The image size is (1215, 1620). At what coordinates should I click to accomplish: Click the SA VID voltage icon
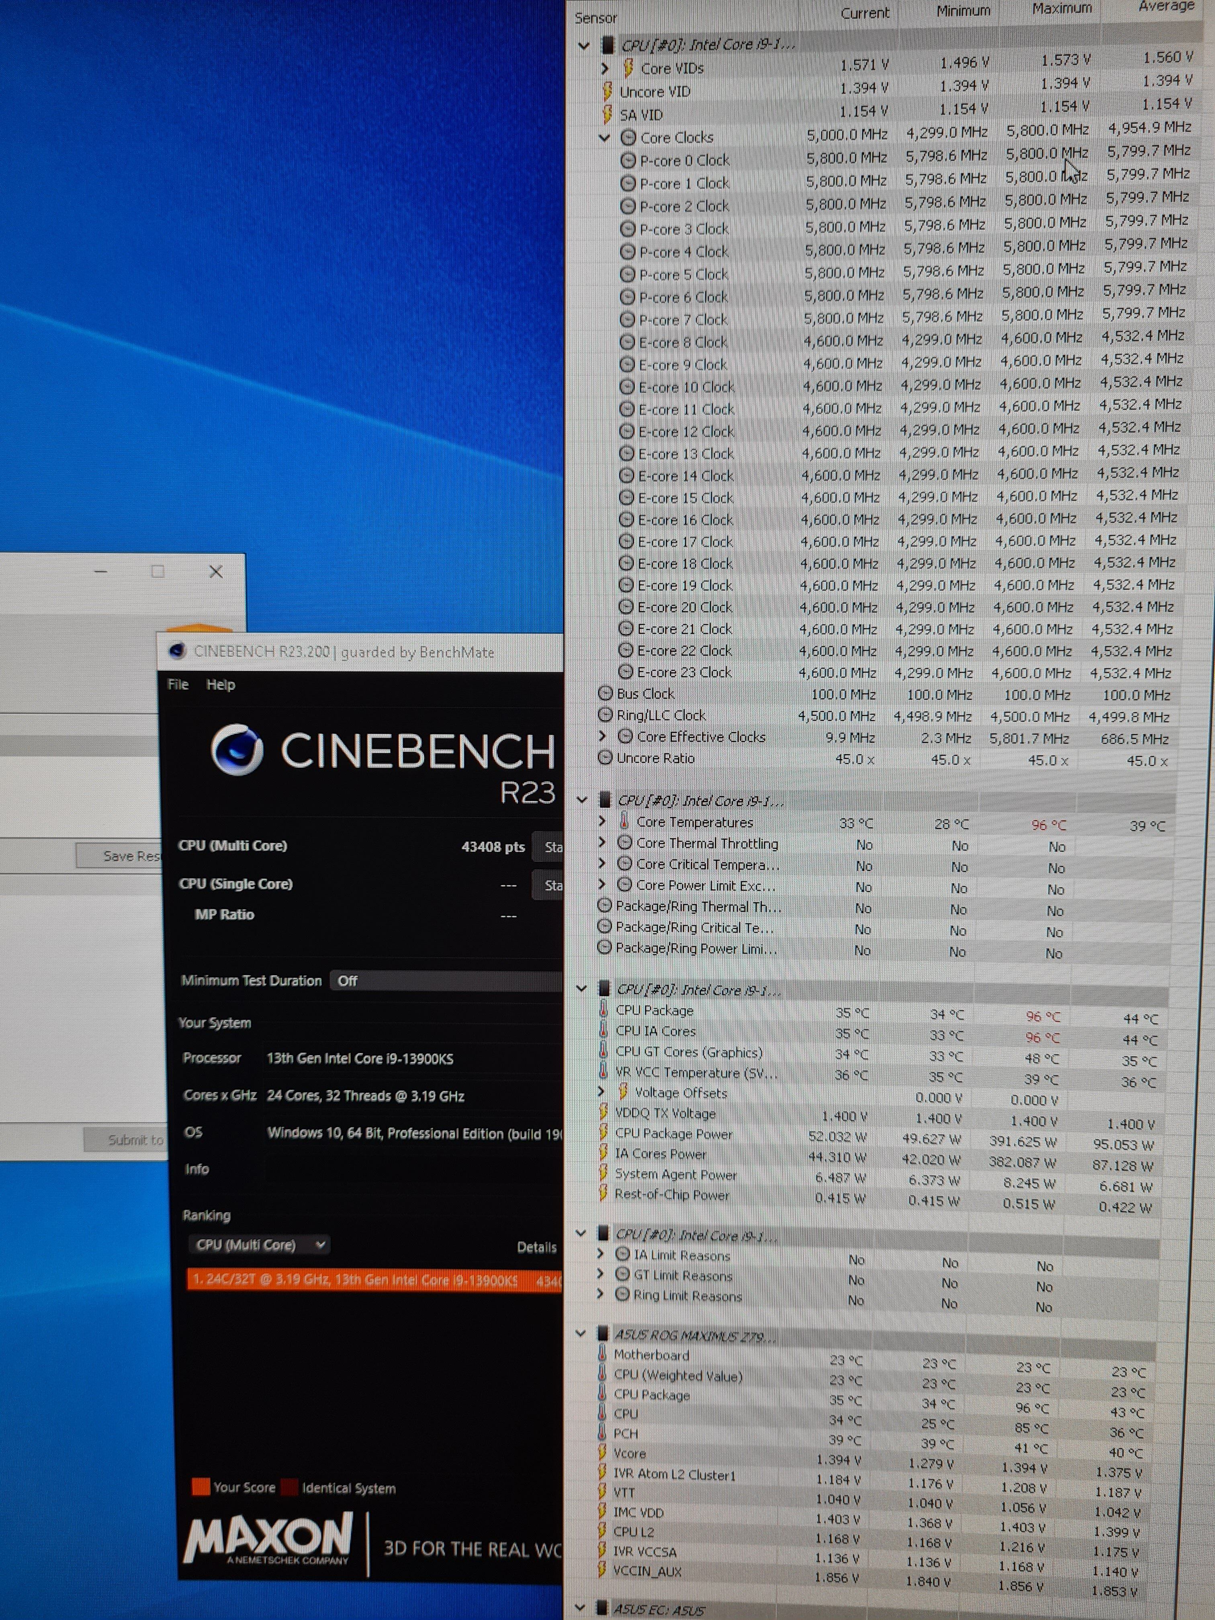point(607,114)
